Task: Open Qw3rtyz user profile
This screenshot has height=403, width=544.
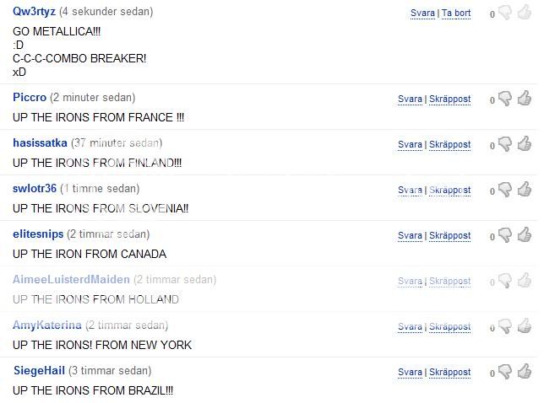Action: (x=34, y=12)
